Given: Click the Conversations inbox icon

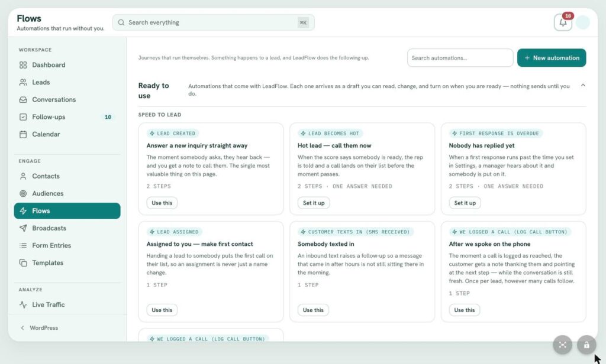Looking at the screenshot, I should [x=23, y=100].
